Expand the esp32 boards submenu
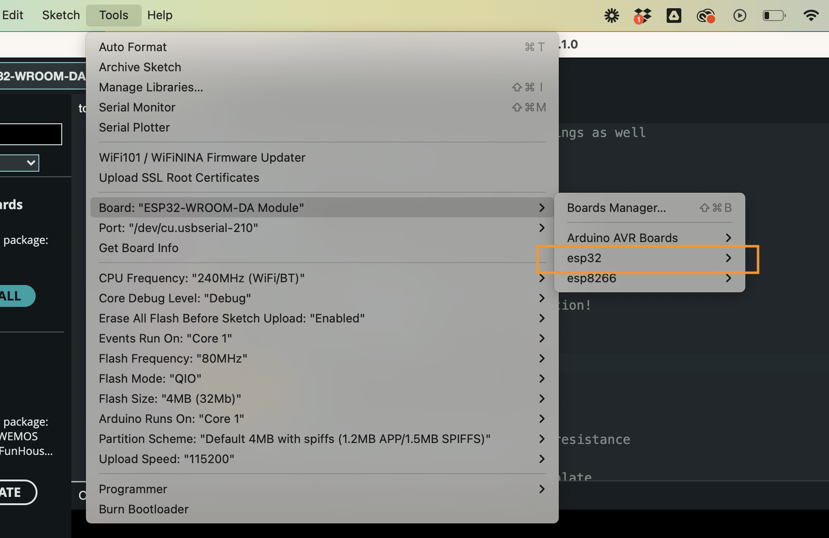This screenshot has height=538, width=829. point(649,258)
